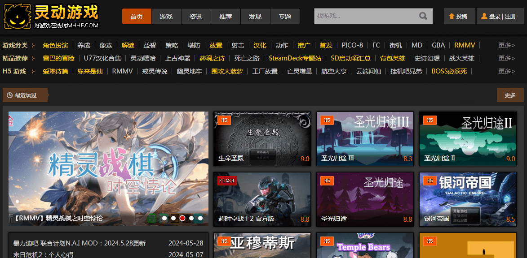
Task: Select the last carousel dot indicator
Action: coord(200,218)
